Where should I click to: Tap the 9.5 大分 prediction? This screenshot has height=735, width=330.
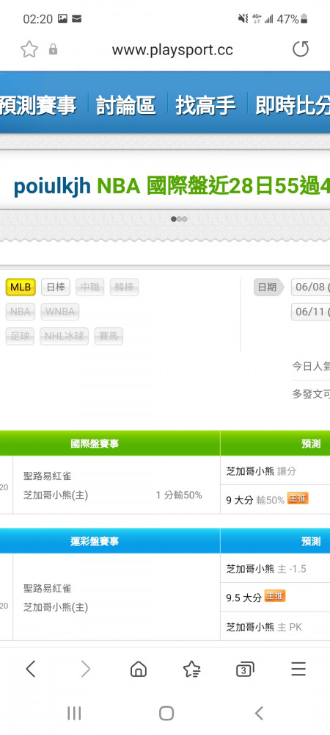[x=244, y=598]
